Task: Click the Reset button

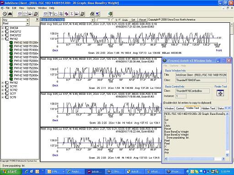Action: 143,20
